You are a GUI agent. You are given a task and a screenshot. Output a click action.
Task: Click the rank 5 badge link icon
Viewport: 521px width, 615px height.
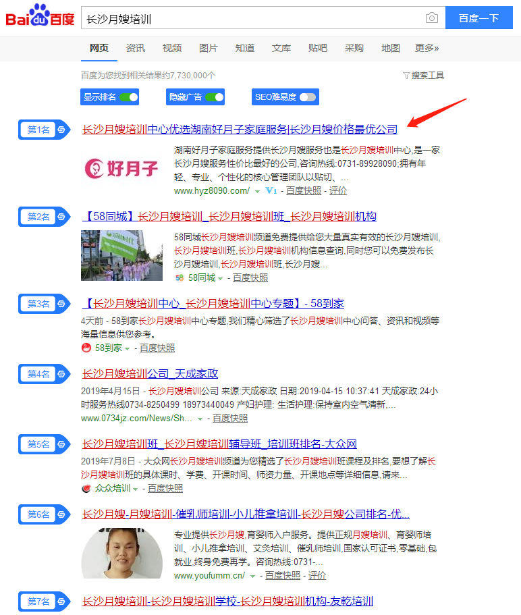click(x=61, y=444)
